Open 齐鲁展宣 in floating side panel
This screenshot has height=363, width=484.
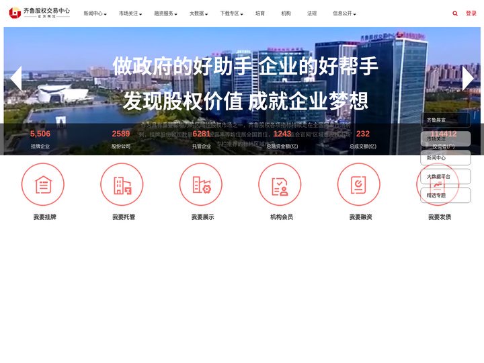click(446, 120)
